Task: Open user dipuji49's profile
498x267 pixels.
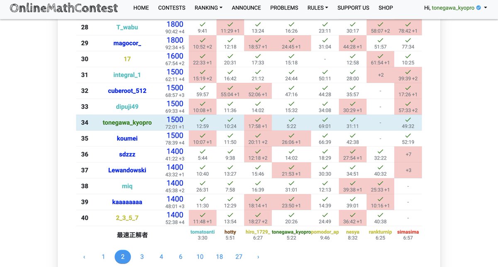Action: pos(127,107)
